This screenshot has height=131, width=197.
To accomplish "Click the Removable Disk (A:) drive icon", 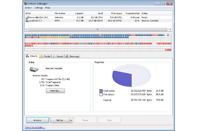I will [x=27, y=17].
